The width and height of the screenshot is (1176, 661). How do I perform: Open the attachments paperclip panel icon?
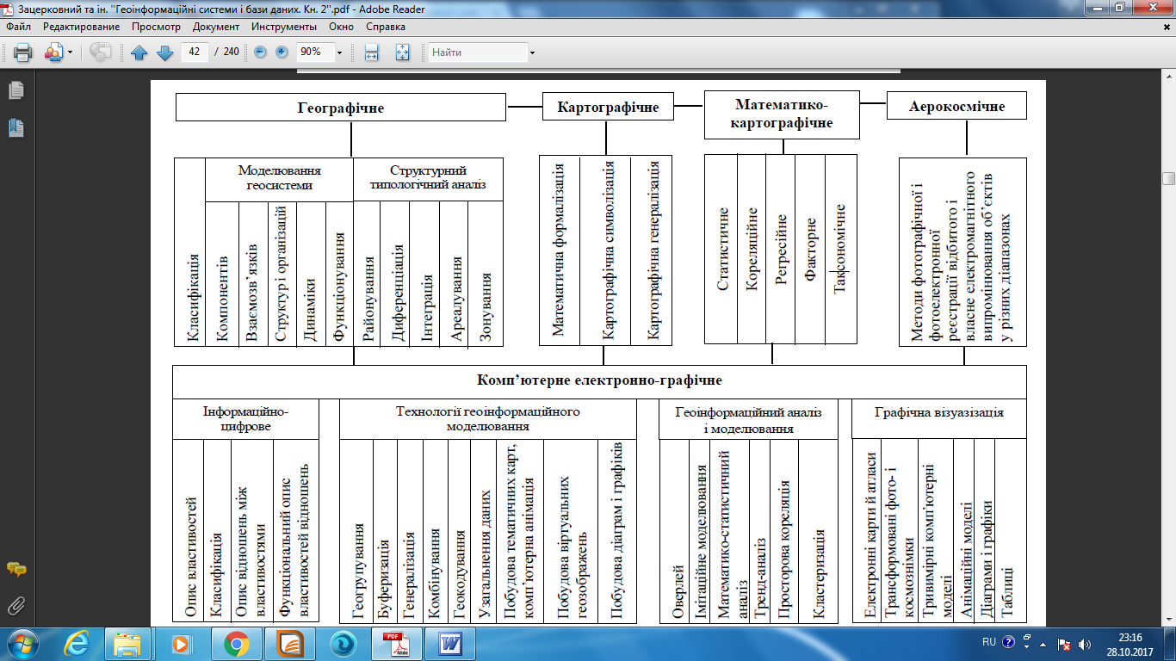click(15, 605)
